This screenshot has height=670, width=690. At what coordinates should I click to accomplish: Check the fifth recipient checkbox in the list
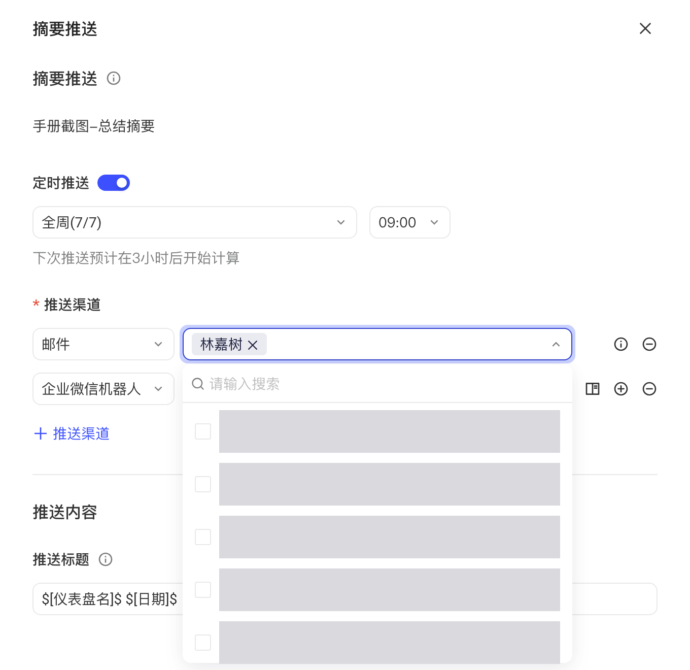click(203, 643)
